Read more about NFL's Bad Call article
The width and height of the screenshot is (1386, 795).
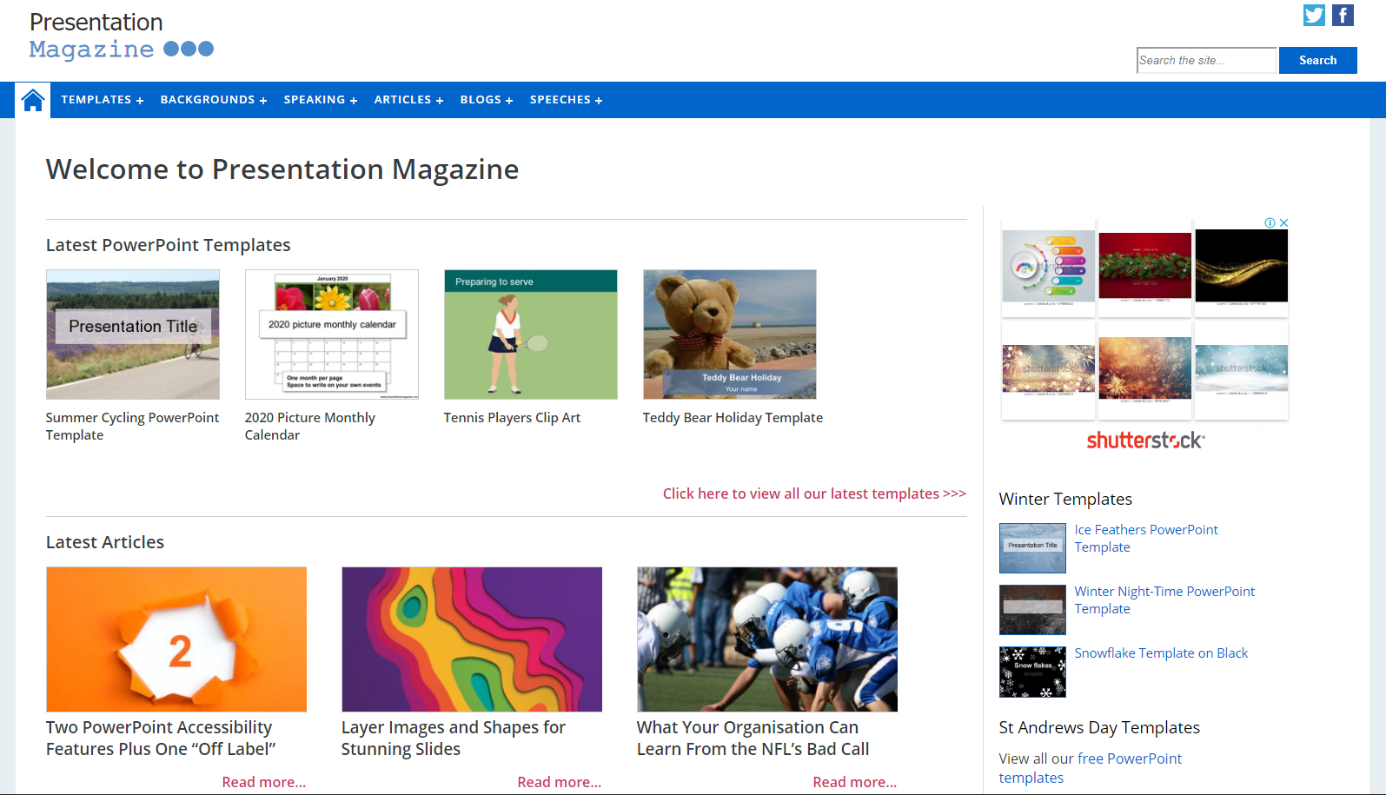point(854,782)
